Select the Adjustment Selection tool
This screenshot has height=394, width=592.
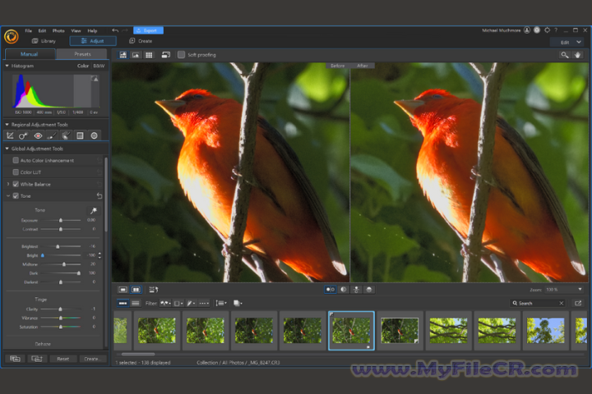pos(66,135)
